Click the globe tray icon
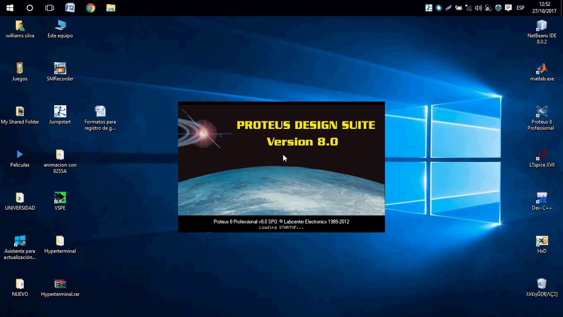 pyautogui.click(x=498, y=8)
